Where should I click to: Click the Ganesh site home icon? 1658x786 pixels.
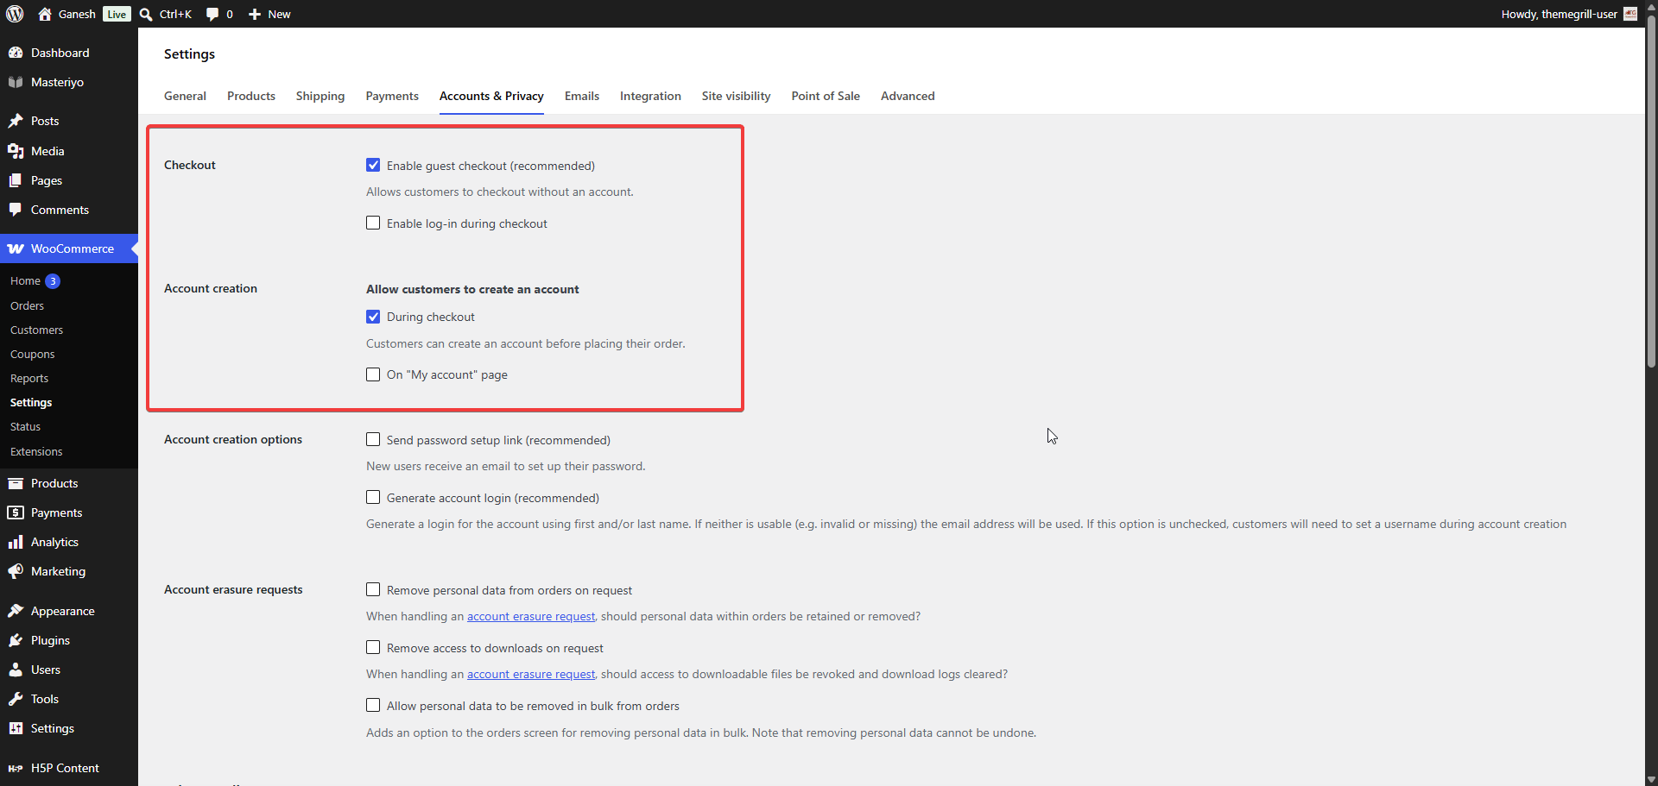[x=45, y=14]
